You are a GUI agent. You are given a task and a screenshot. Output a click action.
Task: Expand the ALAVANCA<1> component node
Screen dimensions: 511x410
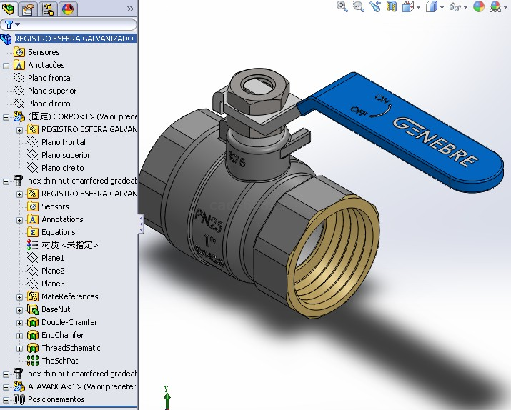pos(6,387)
